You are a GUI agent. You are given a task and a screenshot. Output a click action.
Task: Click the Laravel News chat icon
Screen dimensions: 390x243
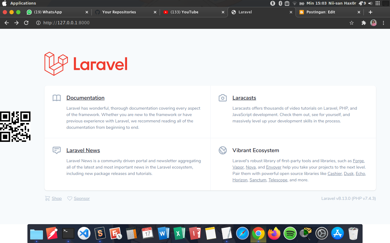57,150
